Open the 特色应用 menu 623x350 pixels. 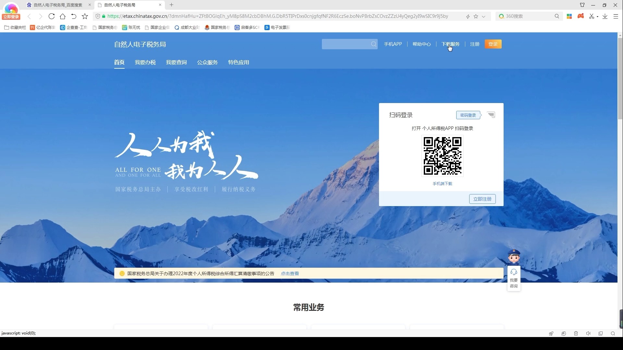(238, 62)
